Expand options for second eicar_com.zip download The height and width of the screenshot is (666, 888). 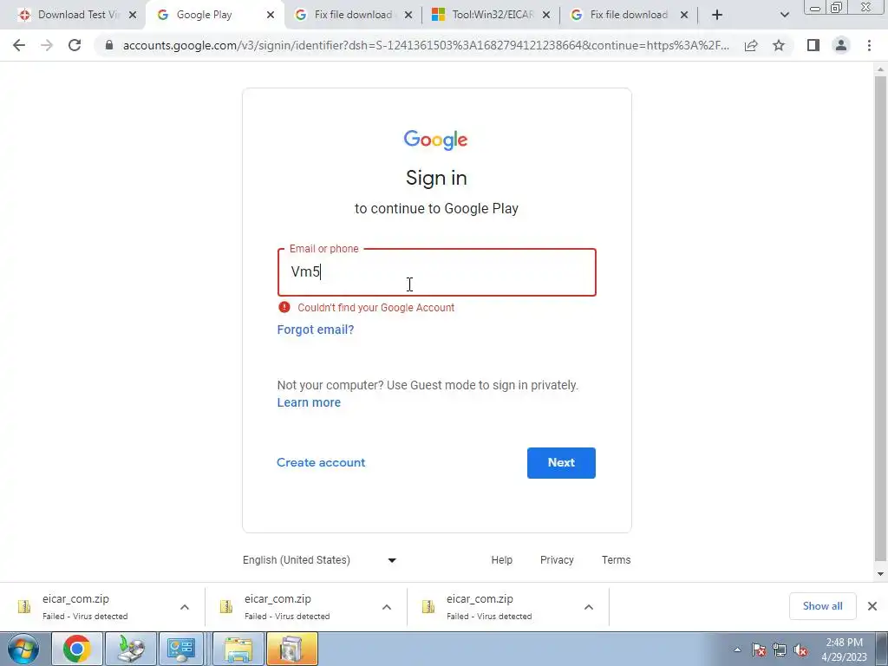pos(387,607)
